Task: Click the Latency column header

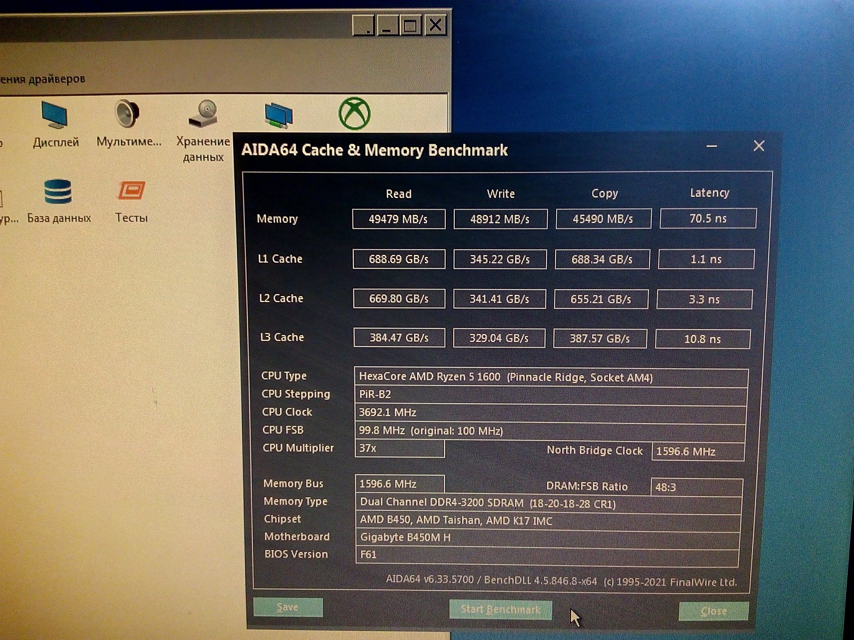Action: pos(709,193)
